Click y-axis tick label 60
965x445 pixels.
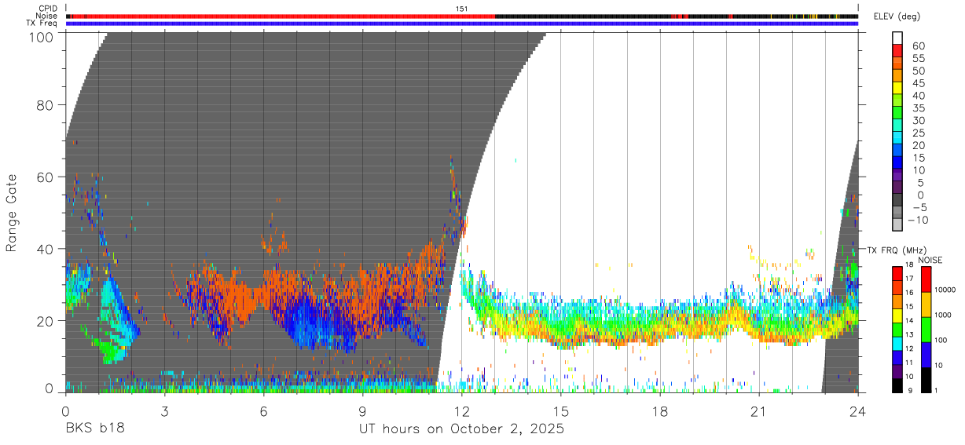click(x=46, y=177)
